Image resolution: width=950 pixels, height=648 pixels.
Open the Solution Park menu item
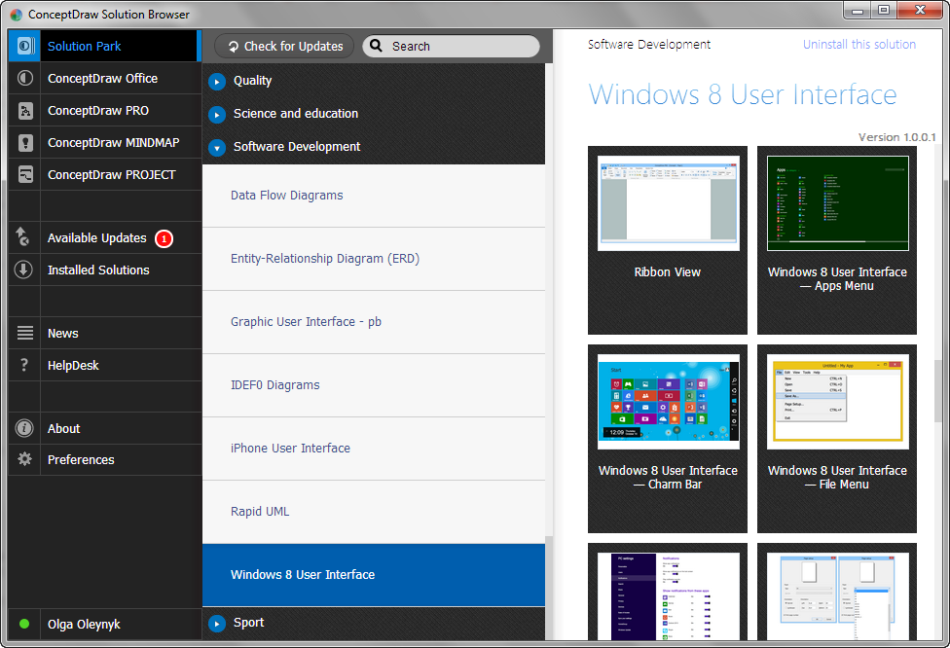(x=104, y=46)
